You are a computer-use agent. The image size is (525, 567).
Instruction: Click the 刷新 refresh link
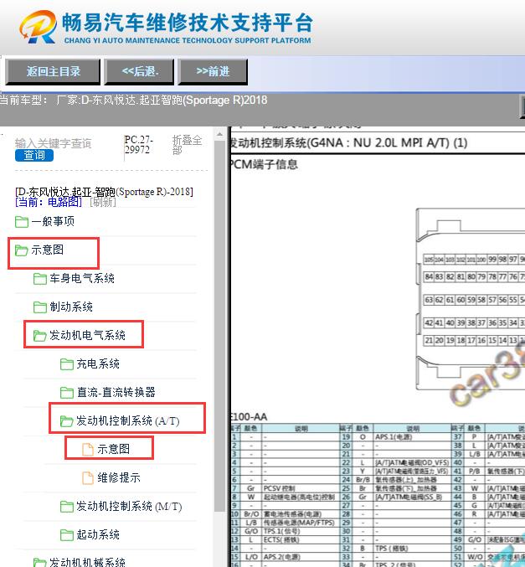click(x=103, y=202)
